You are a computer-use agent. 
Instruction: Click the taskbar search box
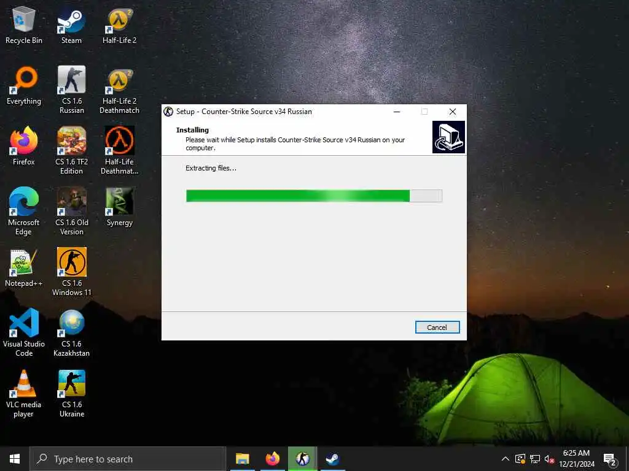128,459
